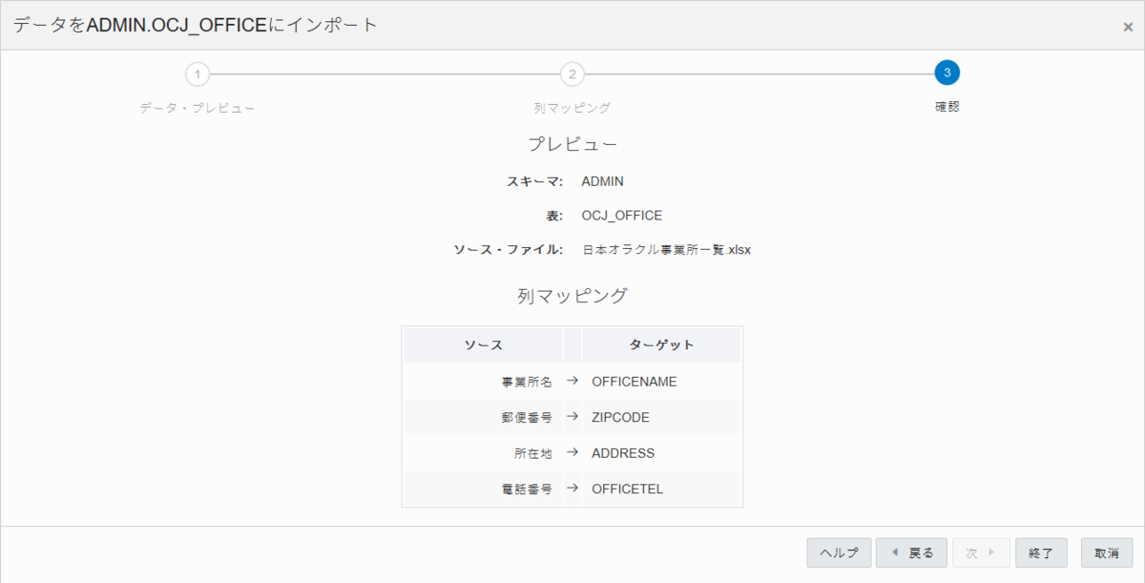Go to step 1 Data Preview circle
1145x583 pixels.
click(197, 73)
